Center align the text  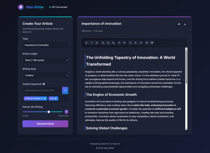[x=136, y=43]
